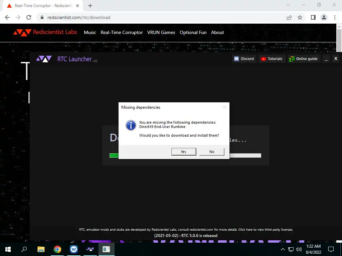This screenshot has height=256, width=342.
Task: Open the Online guide in RTC Launcher
Action: (303, 59)
